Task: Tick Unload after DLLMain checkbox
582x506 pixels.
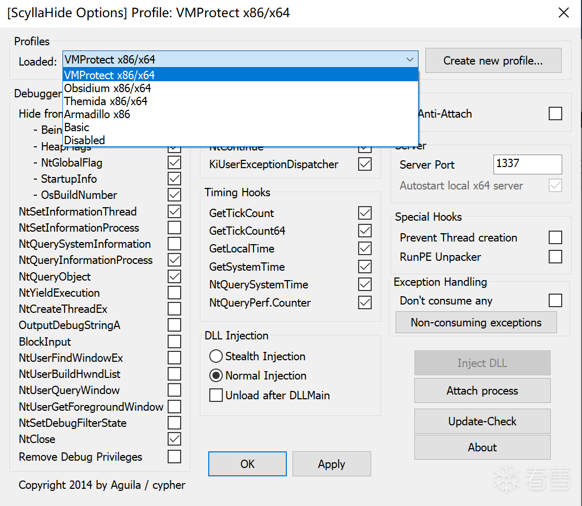Action: 216,396
